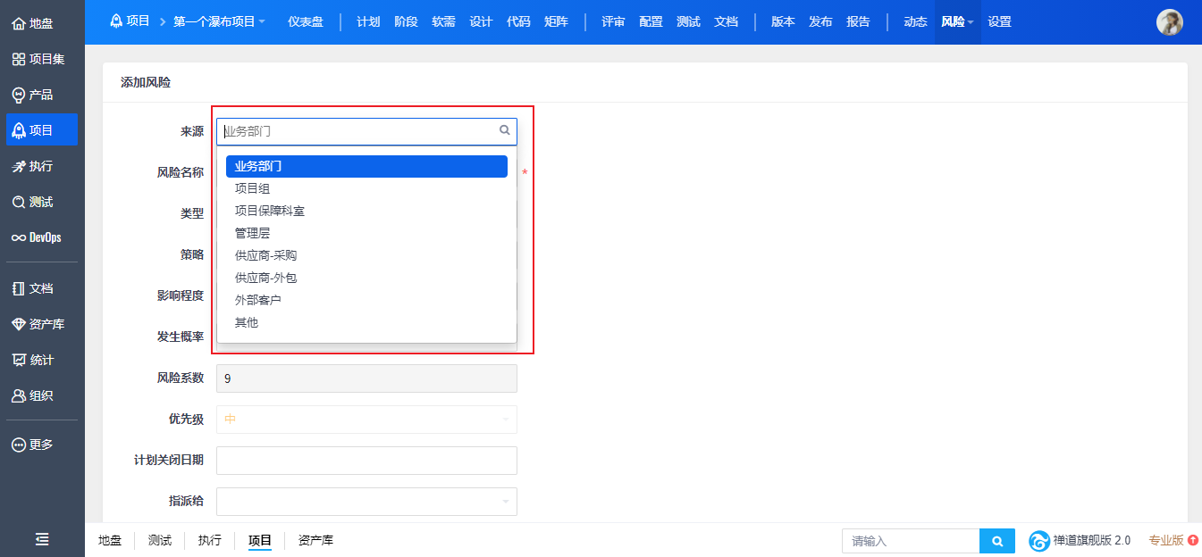Open the 代码 tab
The width and height of the screenshot is (1202, 557).
(518, 21)
